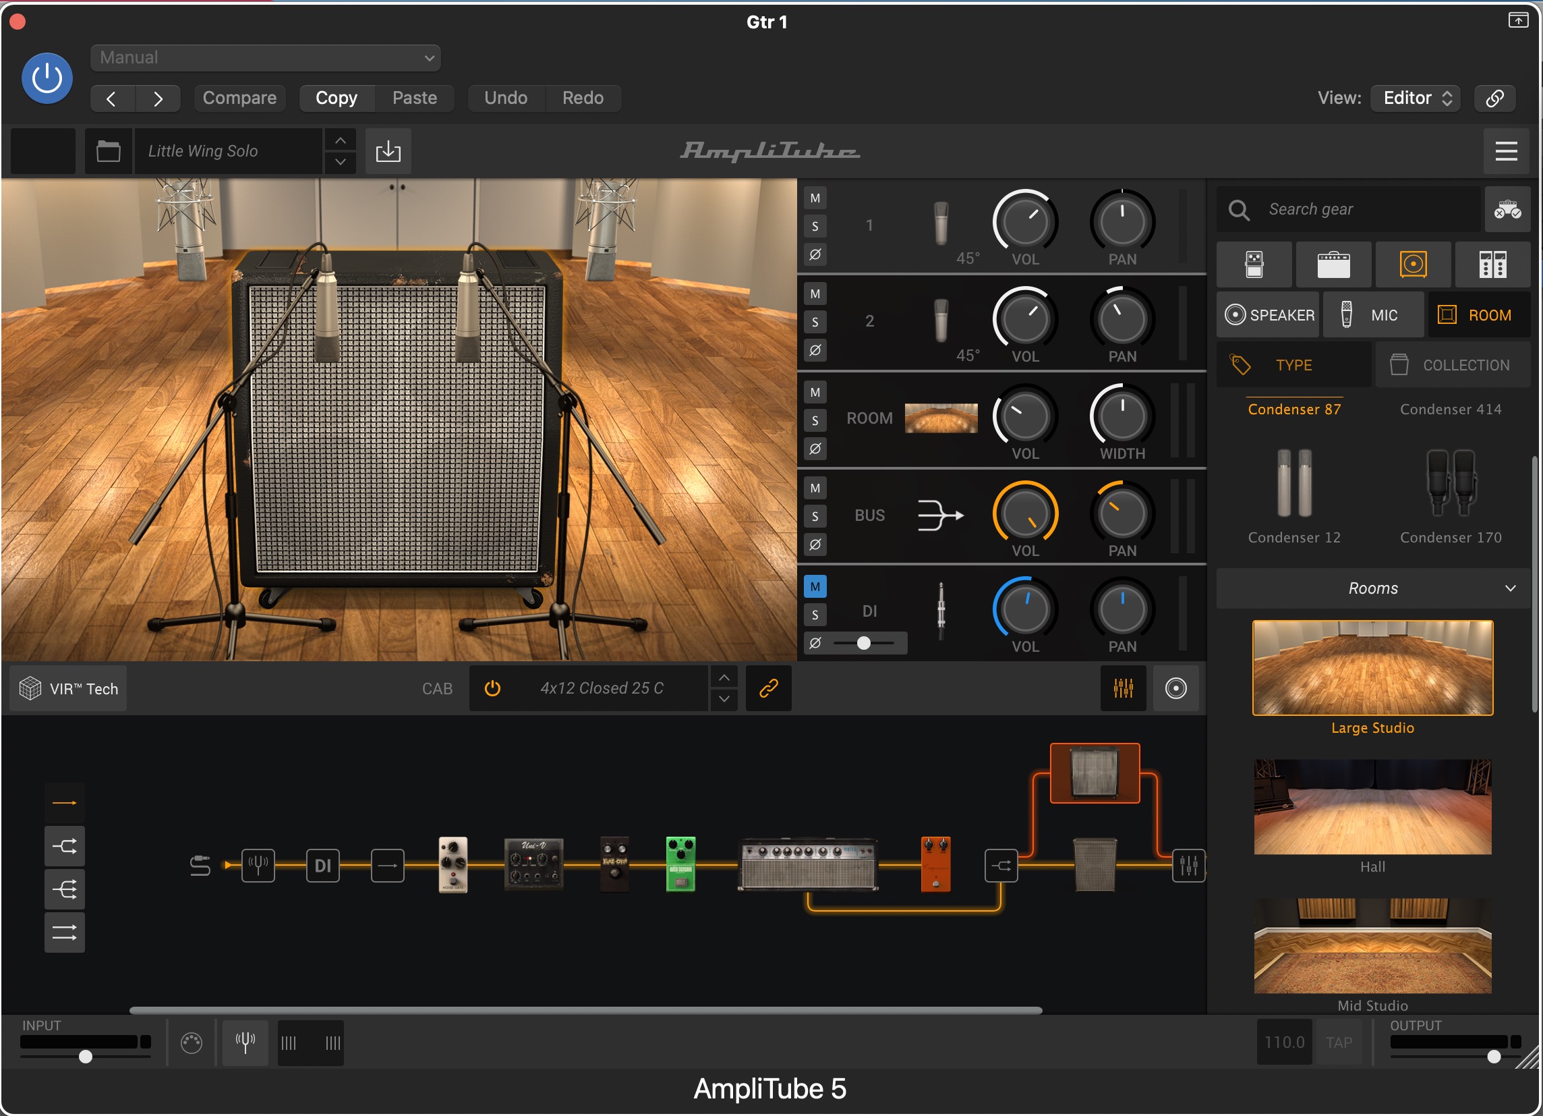
Task: Select the TYPE filter tab
Action: [x=1294, y=366]
